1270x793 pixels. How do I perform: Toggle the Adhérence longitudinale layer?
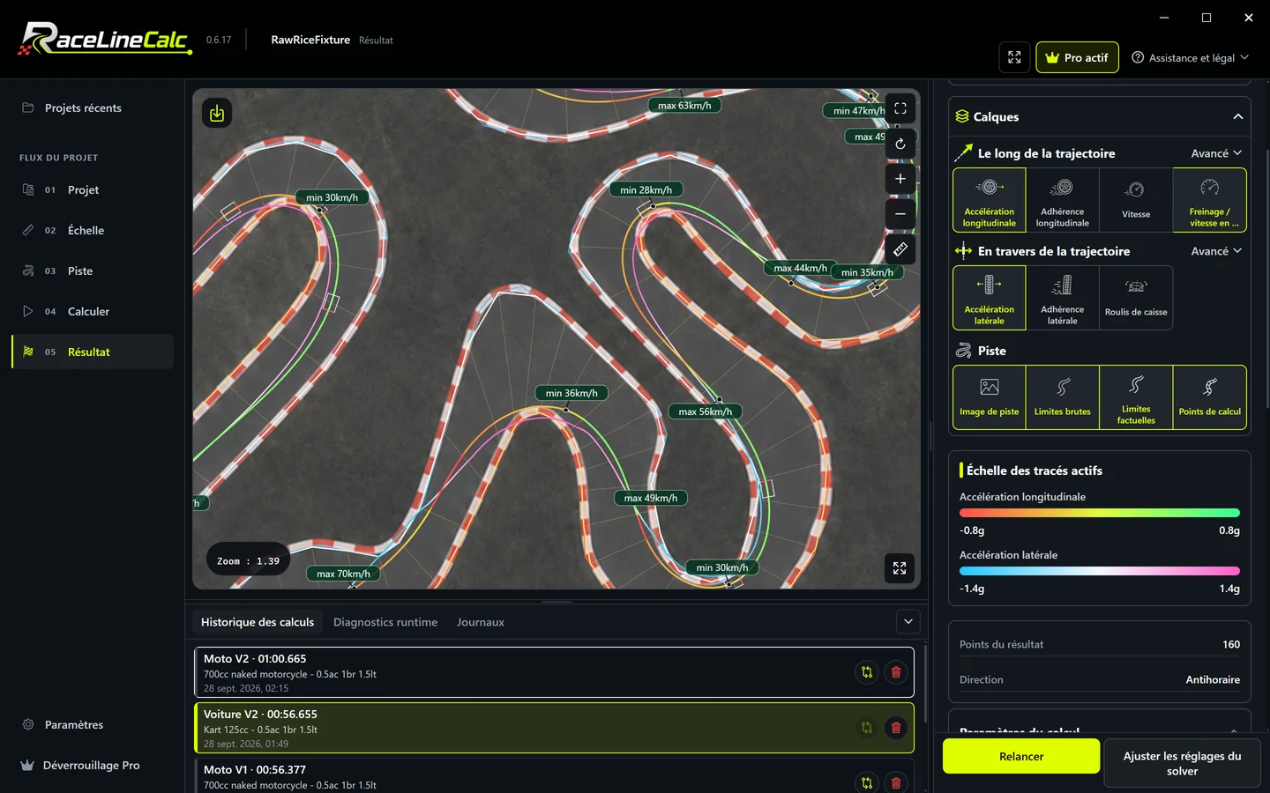1063,200
